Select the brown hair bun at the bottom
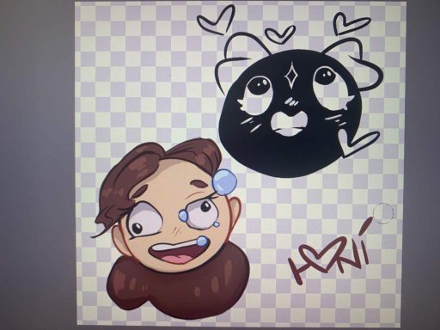The image size is (440, 330). 178,286
